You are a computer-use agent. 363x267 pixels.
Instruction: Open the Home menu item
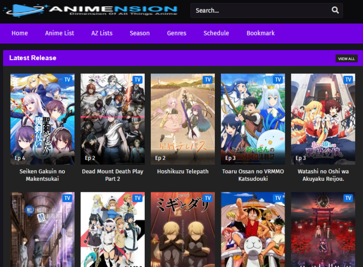[x=20, y=33]
